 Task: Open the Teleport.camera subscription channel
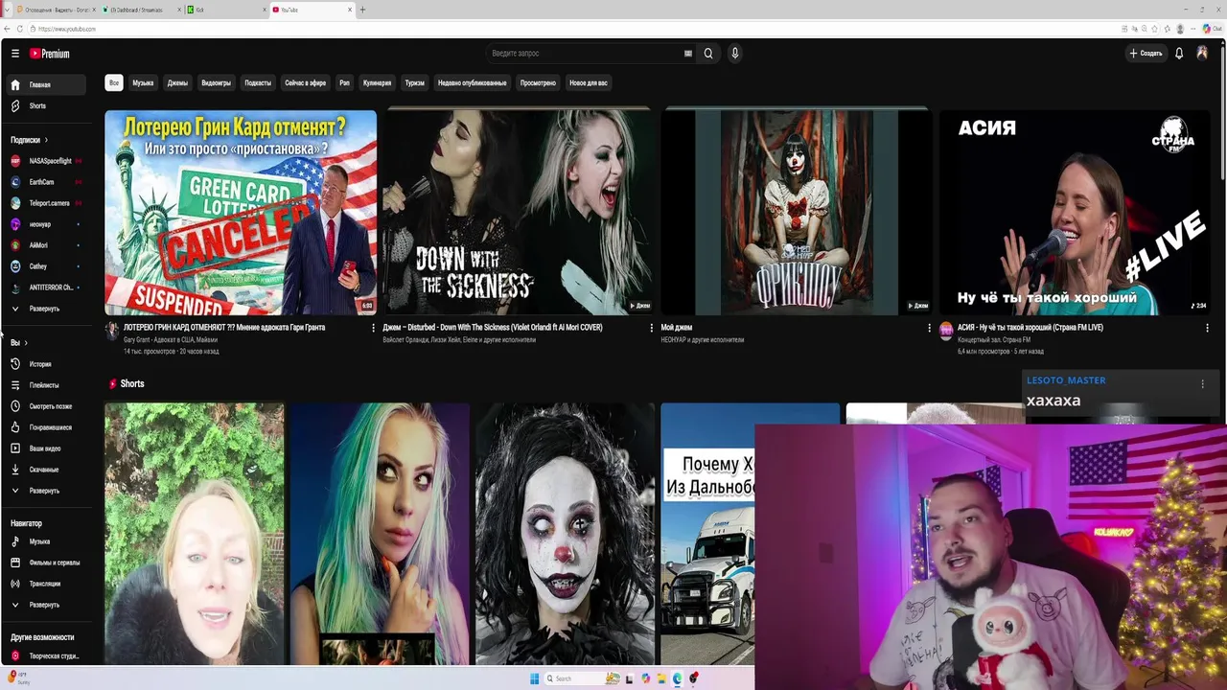coord(46,203)
